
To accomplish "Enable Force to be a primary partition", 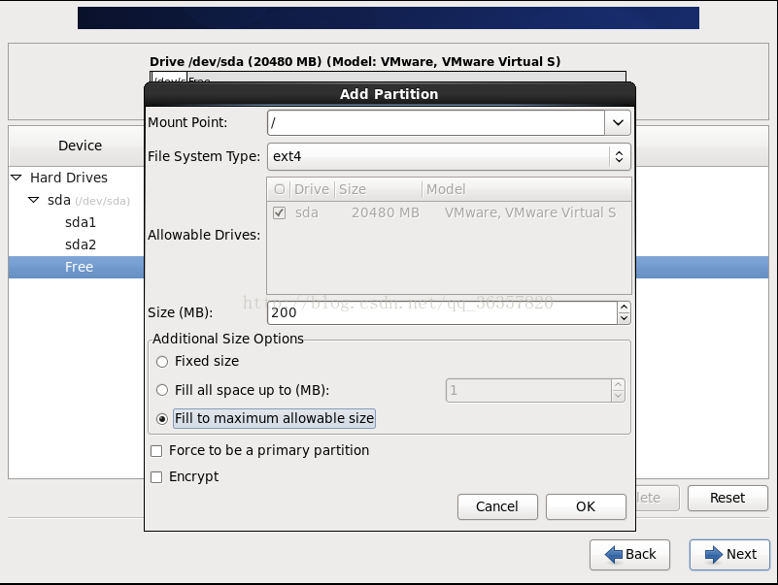I will coord(156,451).
